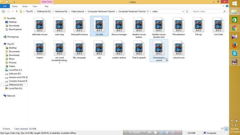
Task: Open Explorer Help question mark
Action: 227,6
